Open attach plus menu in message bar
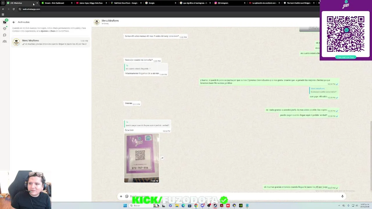 (121, 197)
